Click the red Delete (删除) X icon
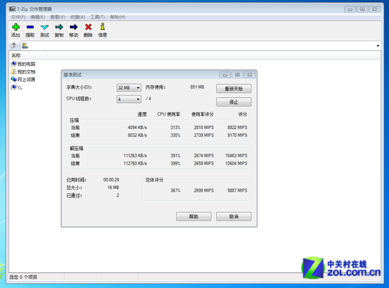Image resolution: width=389 pixels, height=288 pixels. [x=88, y=27]
